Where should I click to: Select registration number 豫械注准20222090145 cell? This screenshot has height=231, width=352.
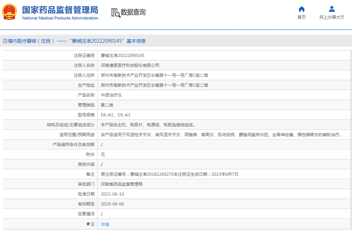click(123, 56)
